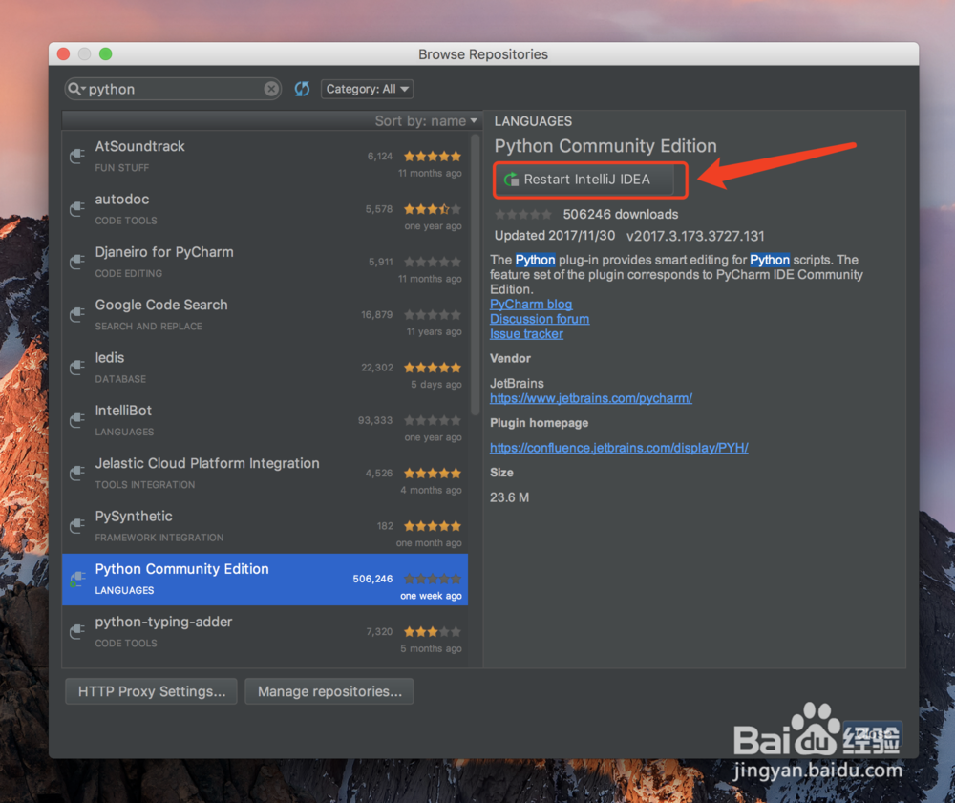
Task: Click the Browse Repositories green zoom button
Action: (x=105, y=54)
